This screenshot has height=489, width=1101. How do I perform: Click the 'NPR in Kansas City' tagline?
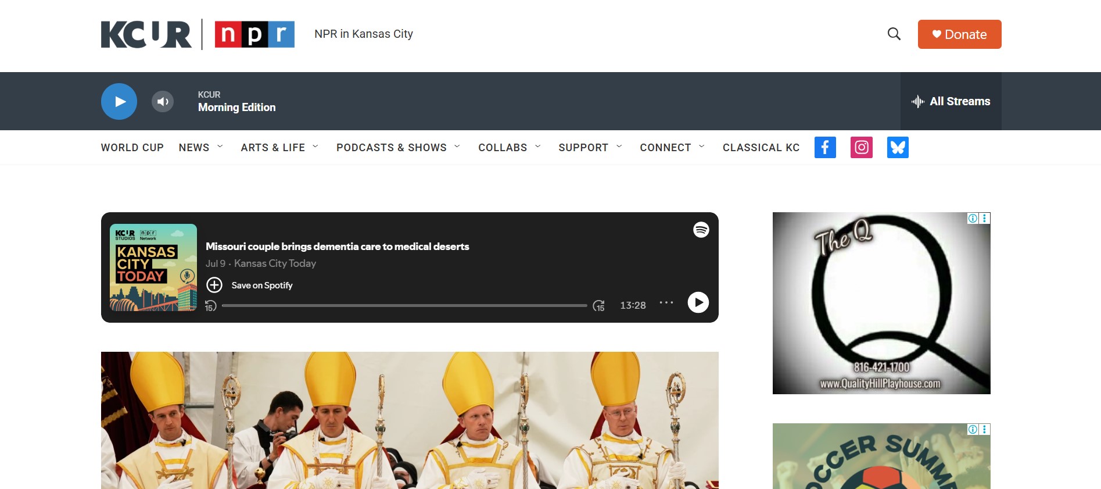(x=364, y=34)
